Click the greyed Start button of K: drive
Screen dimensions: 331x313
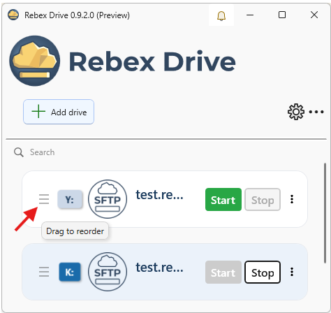(223, 272)
